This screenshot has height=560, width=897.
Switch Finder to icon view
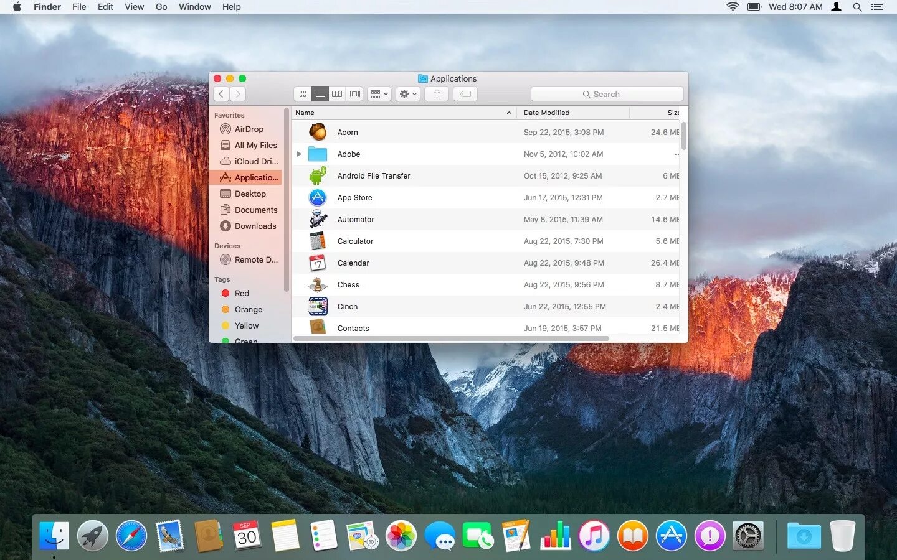coord(303,94)
